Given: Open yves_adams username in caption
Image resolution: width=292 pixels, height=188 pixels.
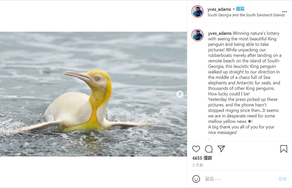Looking at the screenshot, I should pyautogui.click(x=220, y=33).
